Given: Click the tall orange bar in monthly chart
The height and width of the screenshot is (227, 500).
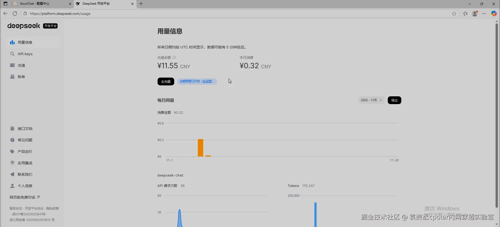Looking at the screenshot, I should tap(201, 148).
